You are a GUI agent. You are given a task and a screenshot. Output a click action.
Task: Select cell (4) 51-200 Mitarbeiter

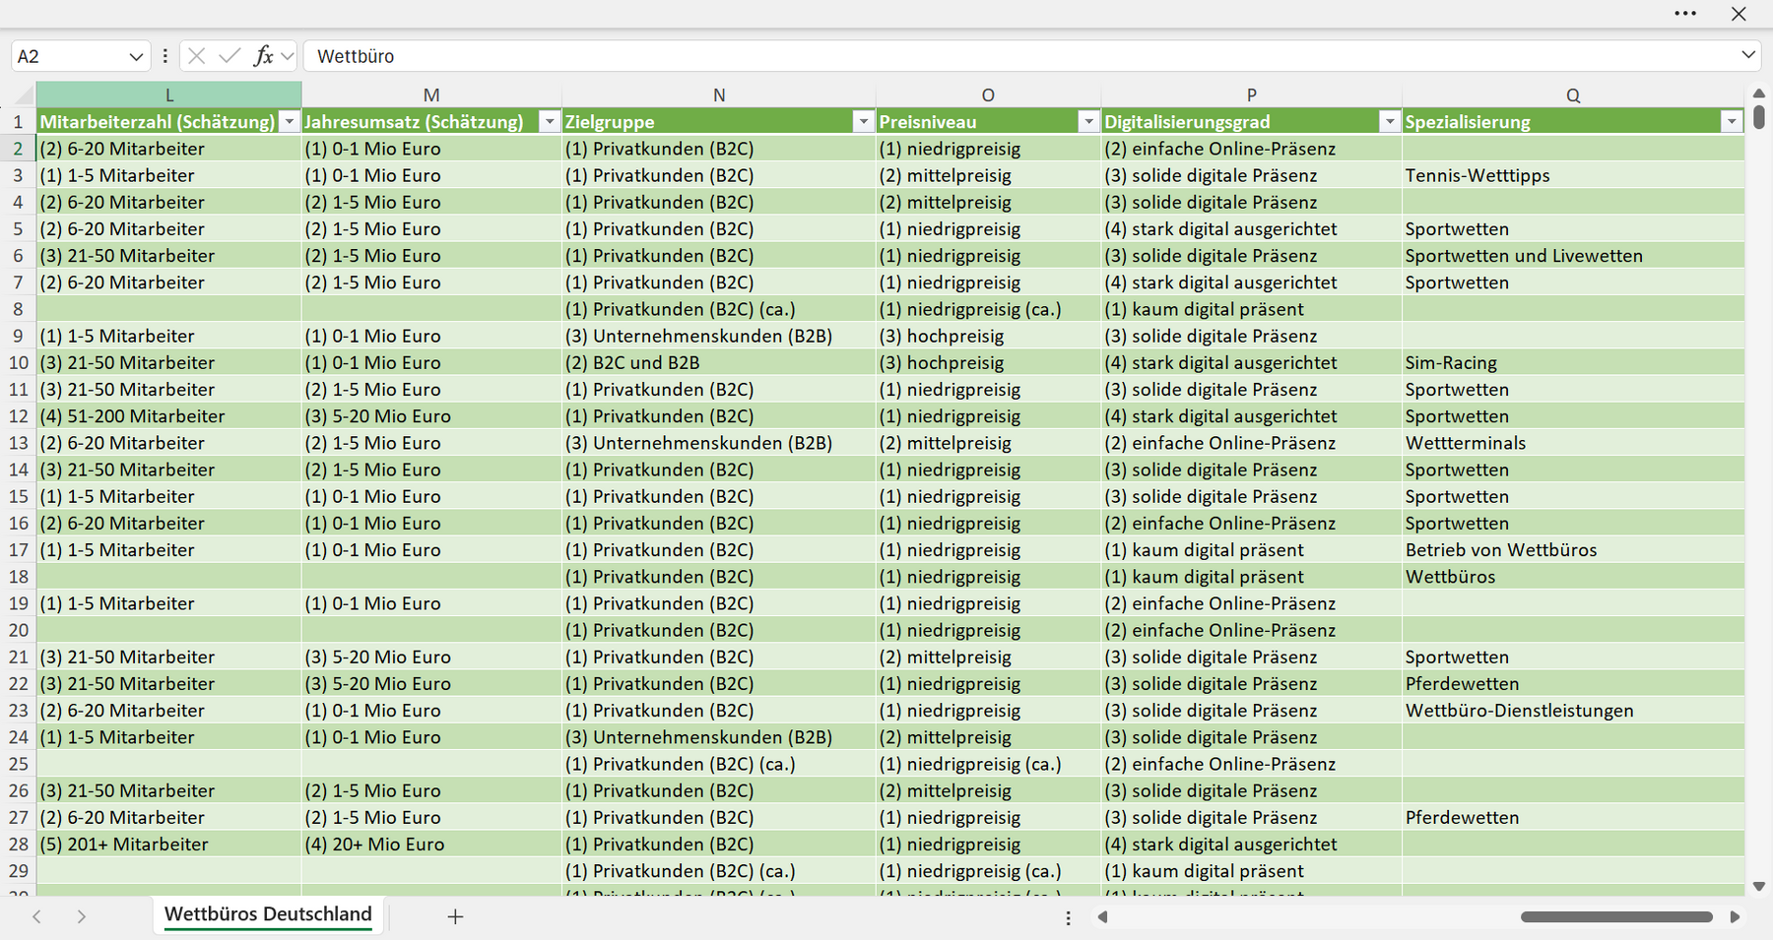pyautogui.click(x=169, y=416)
